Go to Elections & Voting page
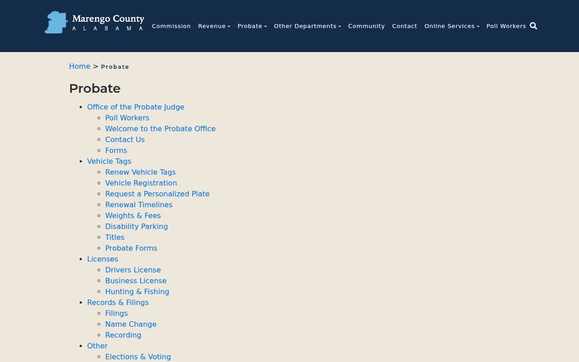Image resolution: width=579 pixels, height=362 pixels. [x=138, y=357]
